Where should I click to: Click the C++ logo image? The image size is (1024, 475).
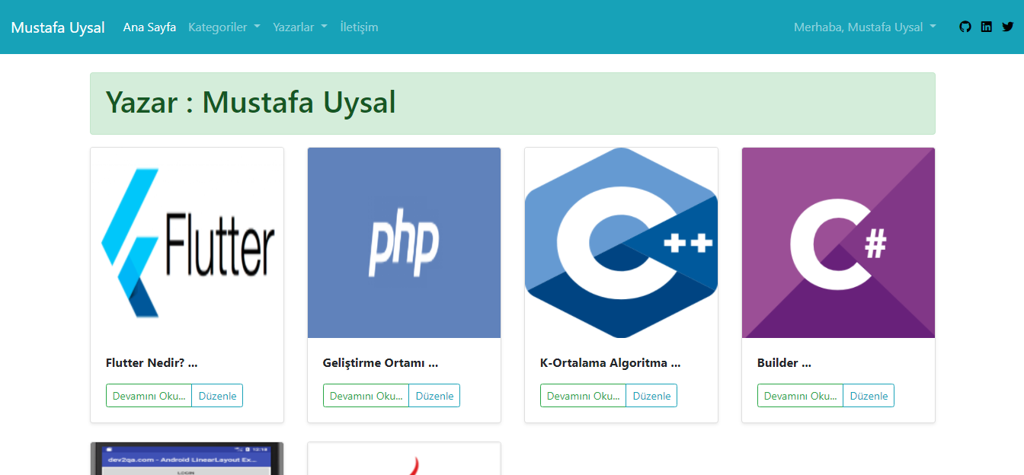[621, 242]
